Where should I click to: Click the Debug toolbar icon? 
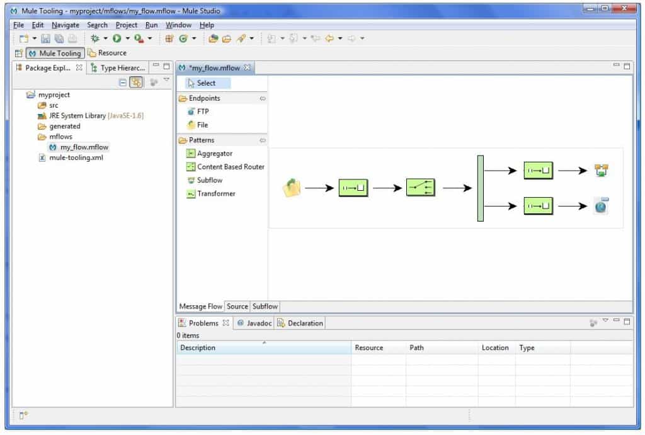click(x=94, y=38)
